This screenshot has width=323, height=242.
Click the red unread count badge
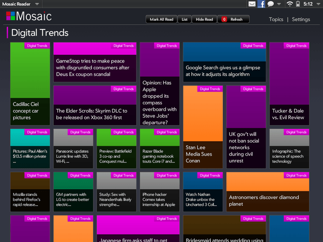point(224,19)
